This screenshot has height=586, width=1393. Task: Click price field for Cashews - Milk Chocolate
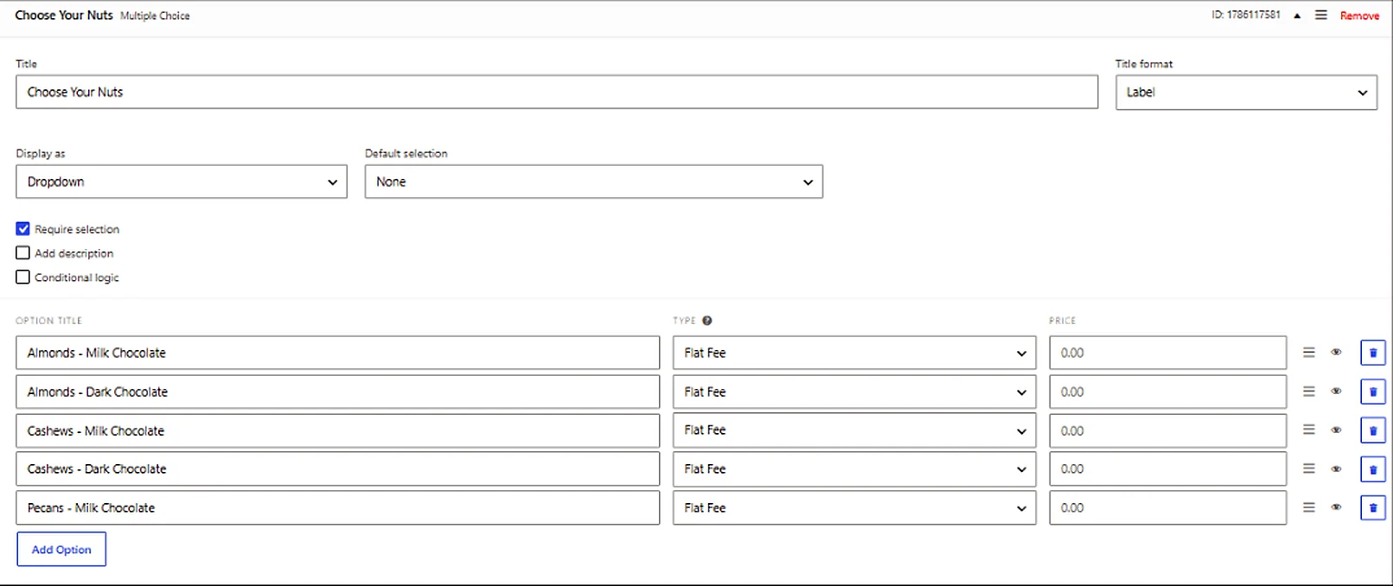(x=1167, y=430)
